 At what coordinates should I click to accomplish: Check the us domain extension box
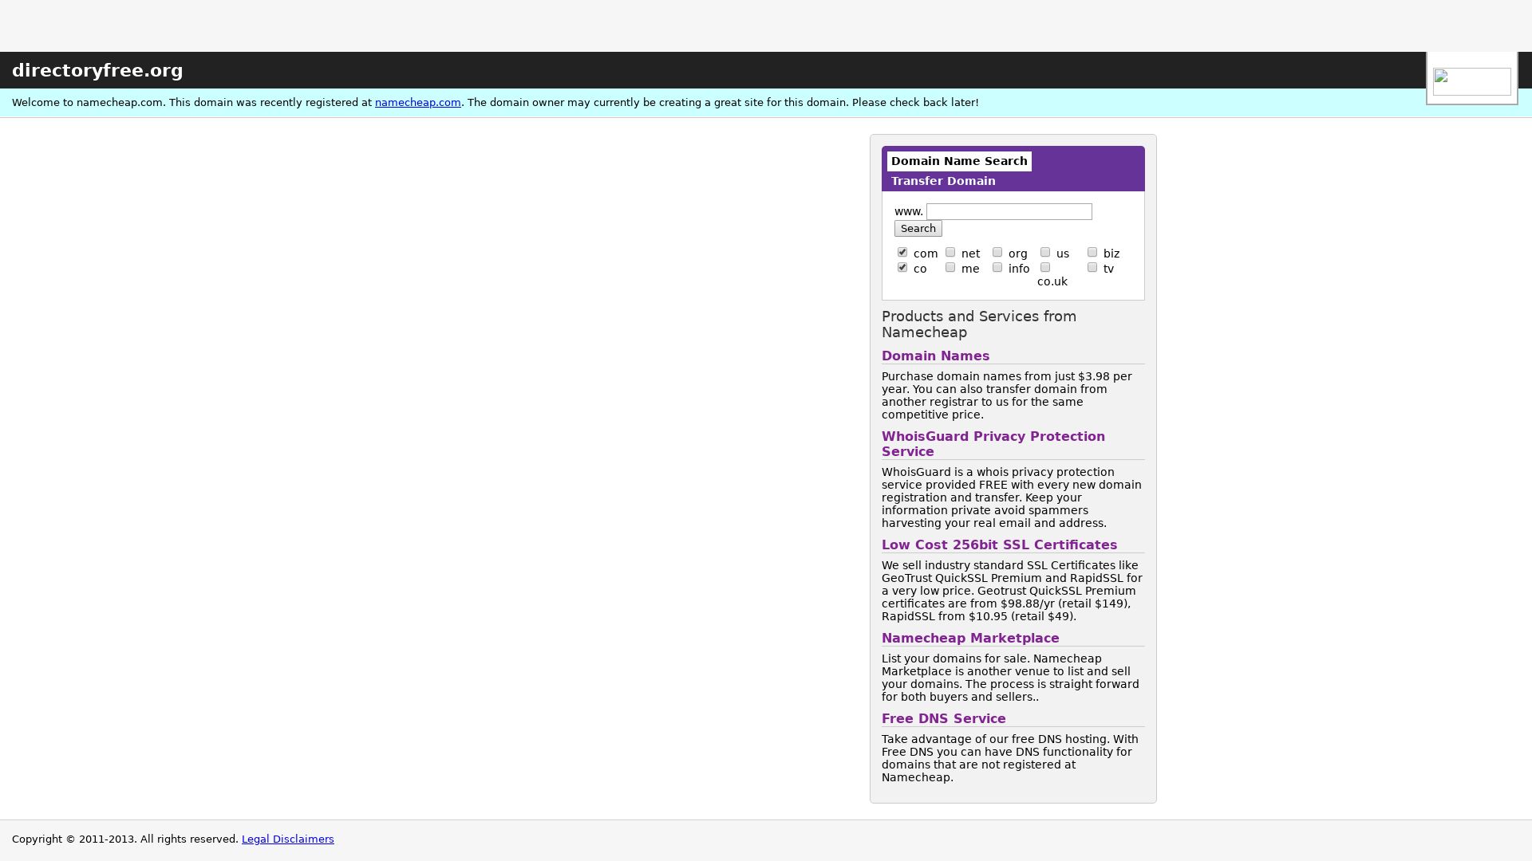click(x=1045, y=253)
